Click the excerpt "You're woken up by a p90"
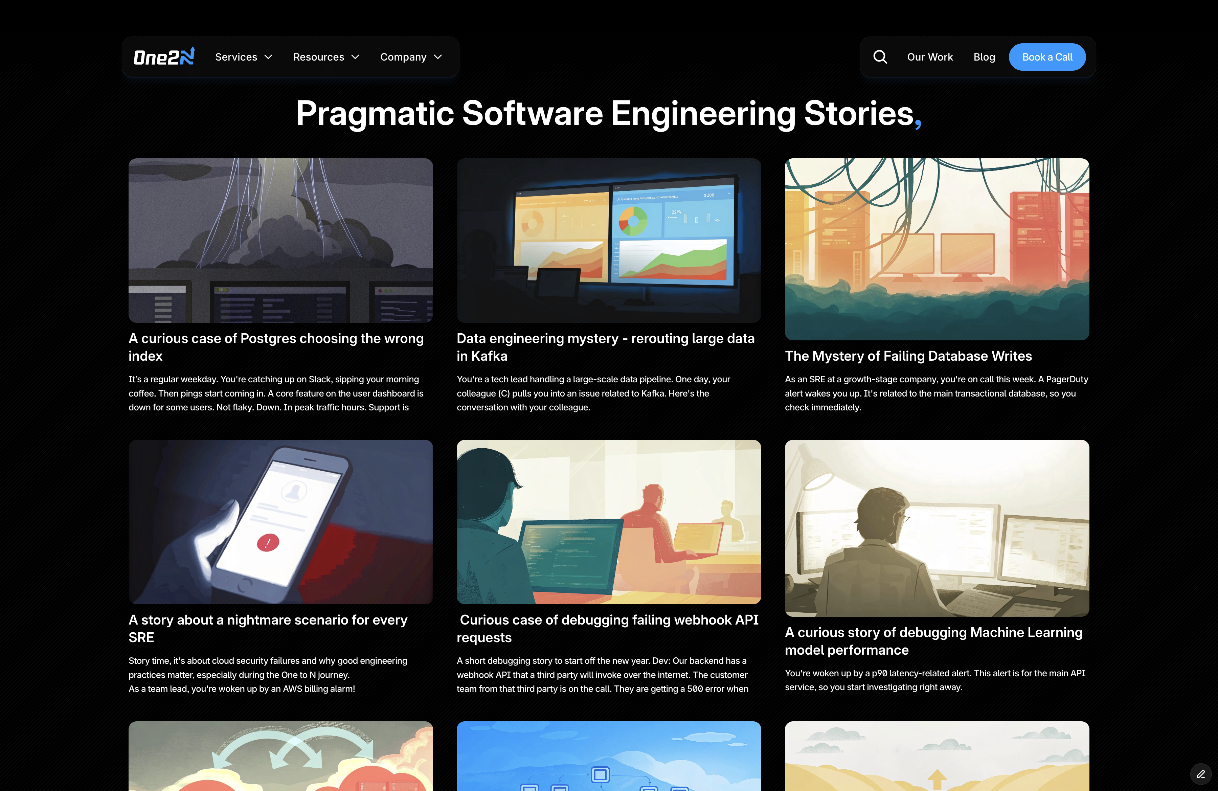 (935, 680)
